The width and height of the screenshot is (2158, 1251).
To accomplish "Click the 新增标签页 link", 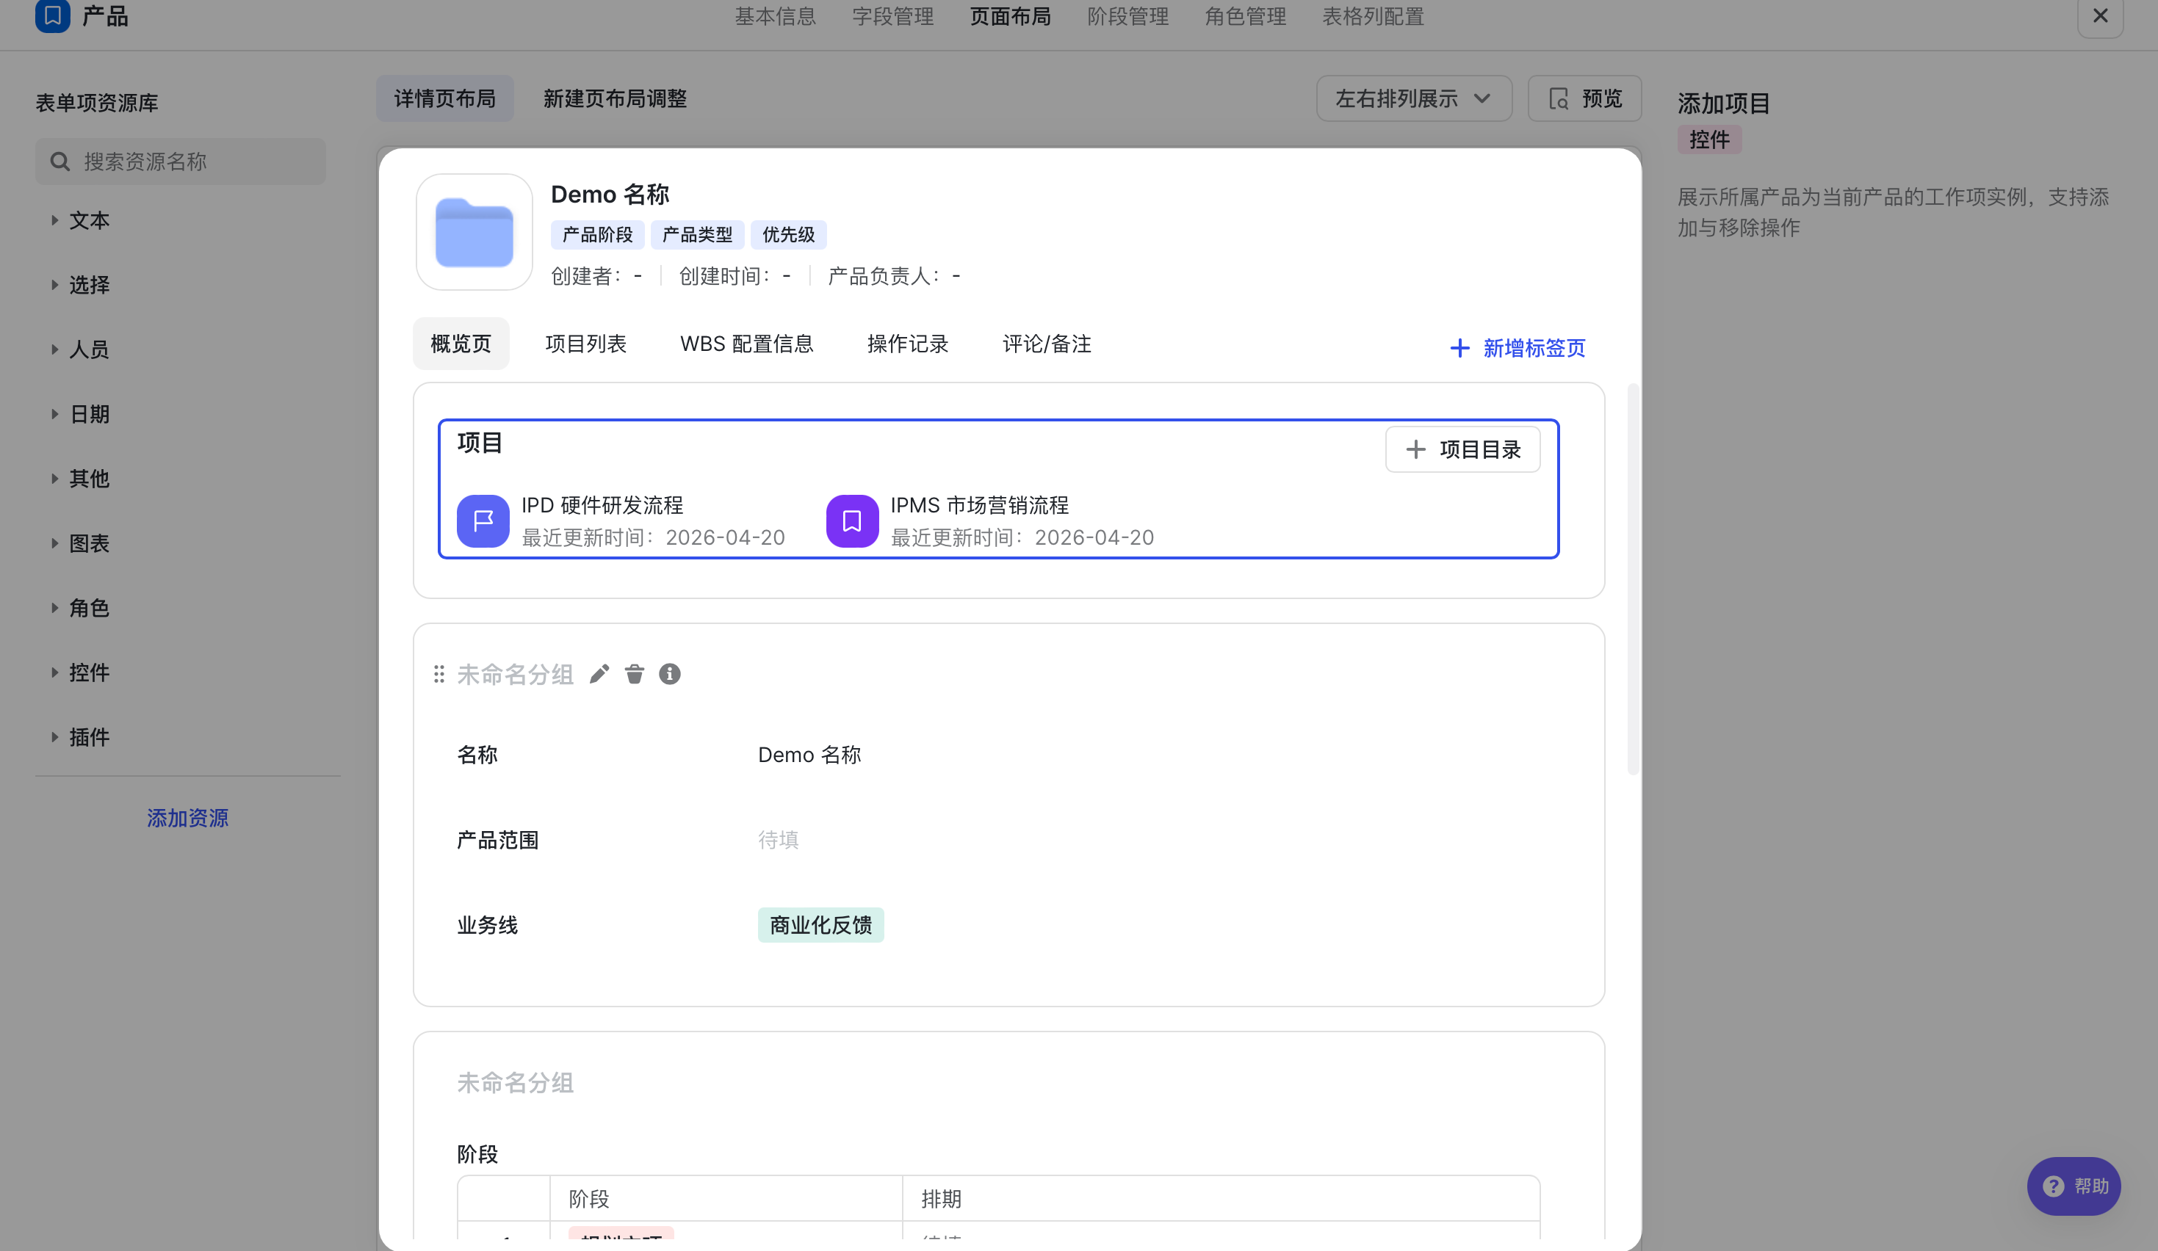I will click(1518, 347).
